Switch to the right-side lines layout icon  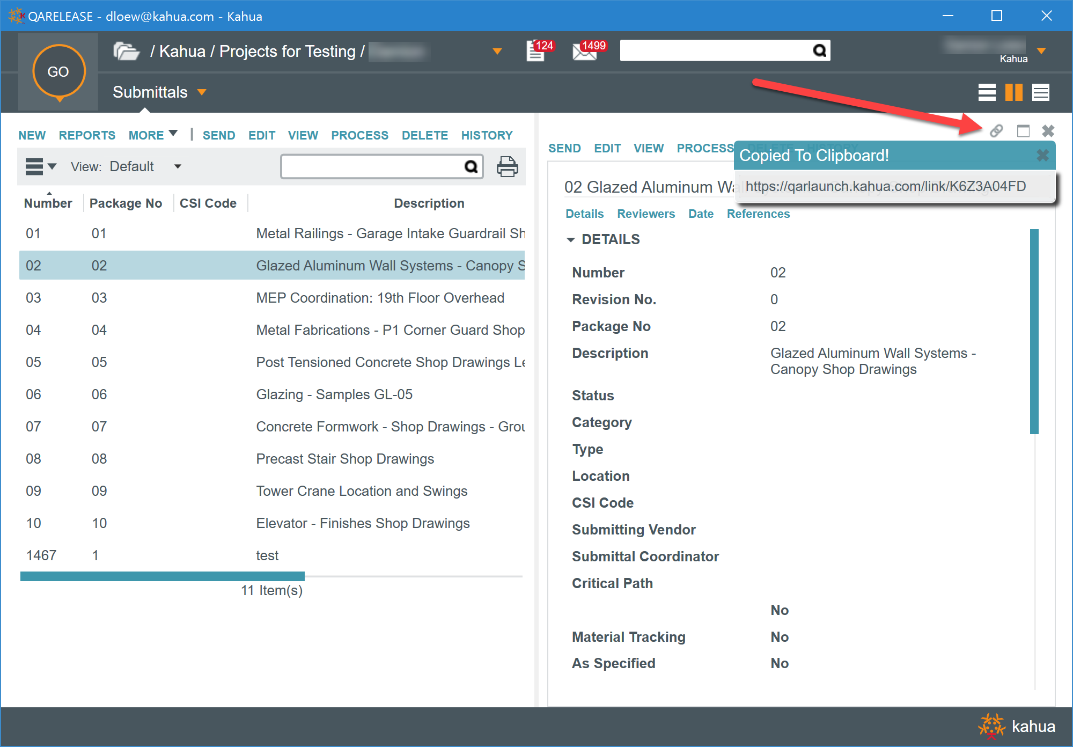tap(1041, 92)
